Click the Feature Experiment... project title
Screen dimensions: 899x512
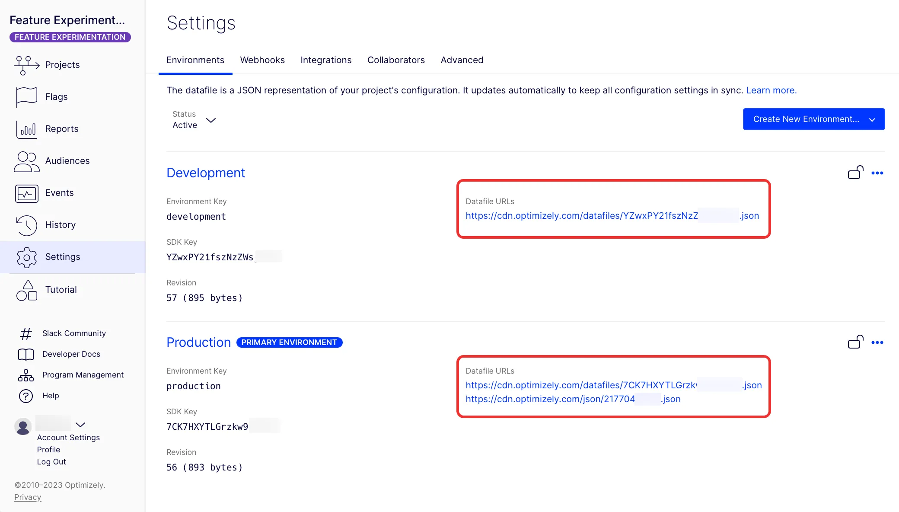pyautogui.click(x=67, y=20)
